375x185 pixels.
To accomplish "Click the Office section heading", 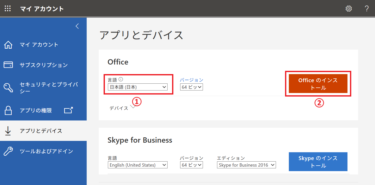I will (x=118, y=62).
